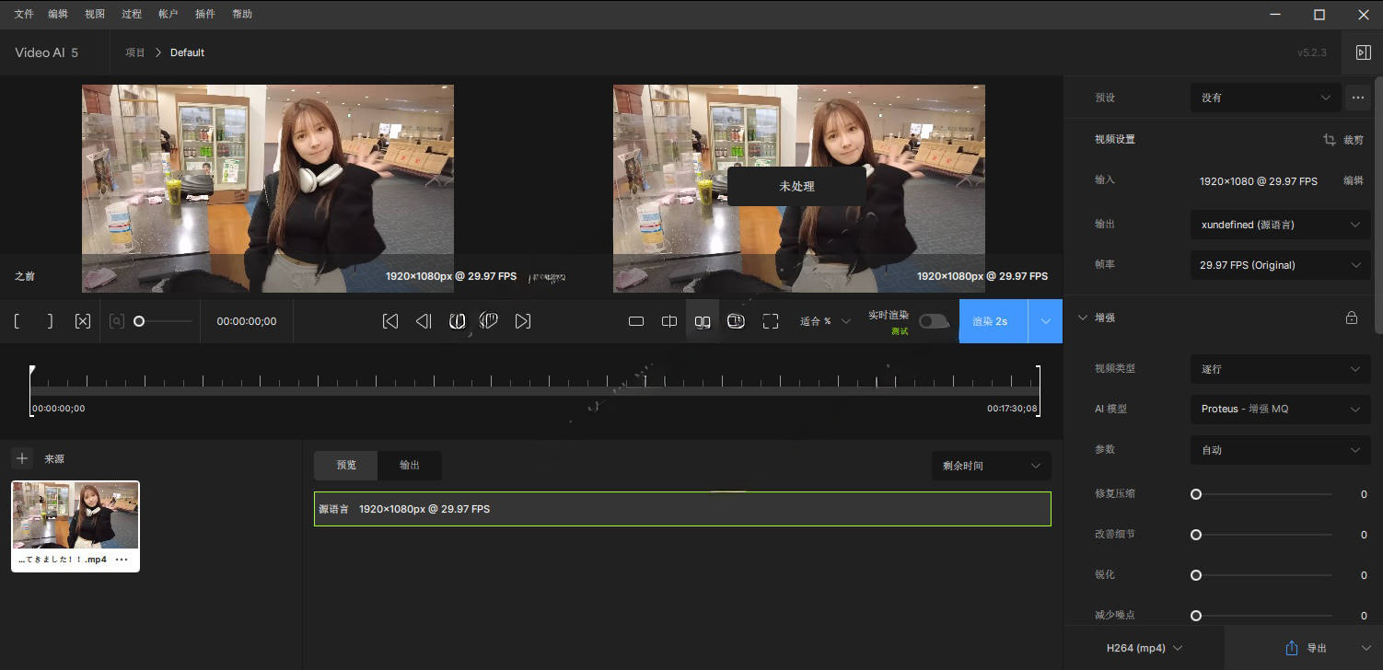The width and height of the screenshot is (1383, 670).
Task: Clear trim range bracket-X icon
Action: pyautogui.click(x=83, y=321)
